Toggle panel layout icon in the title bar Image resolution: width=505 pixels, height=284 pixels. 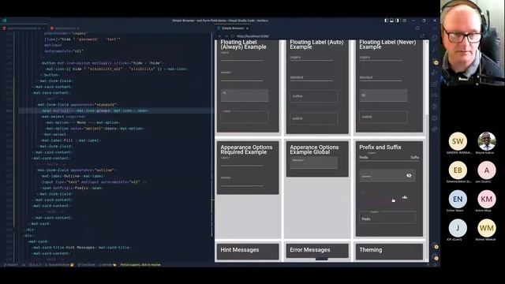[x=391, y=21]
